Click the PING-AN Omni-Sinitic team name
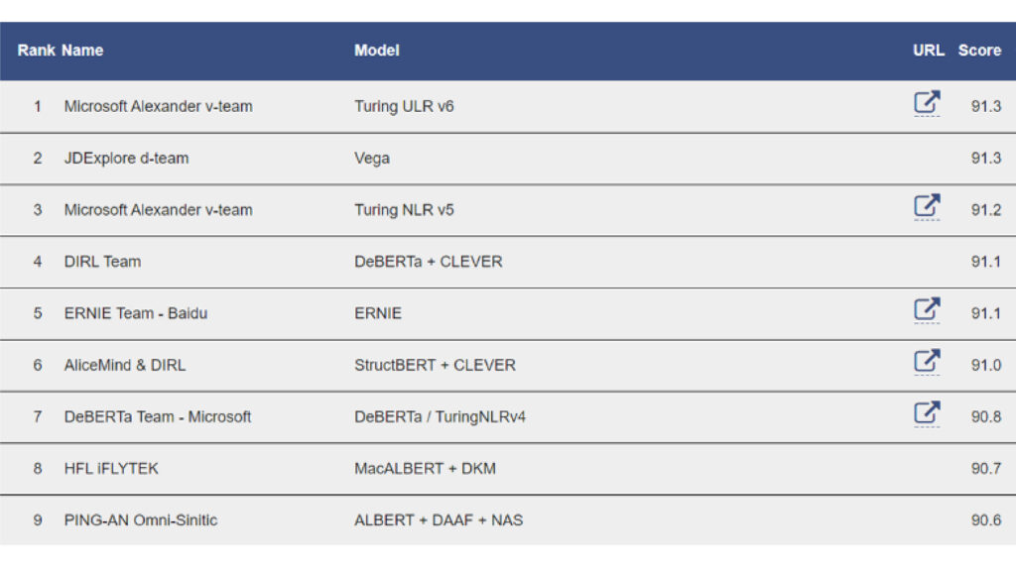The width and height of the screenshot is (1016, 571). tap(141, 520)
